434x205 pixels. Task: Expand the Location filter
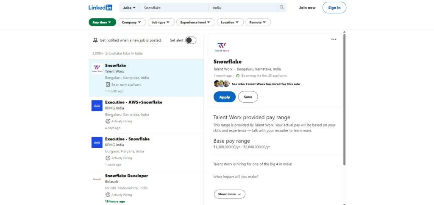coord(230,22)
